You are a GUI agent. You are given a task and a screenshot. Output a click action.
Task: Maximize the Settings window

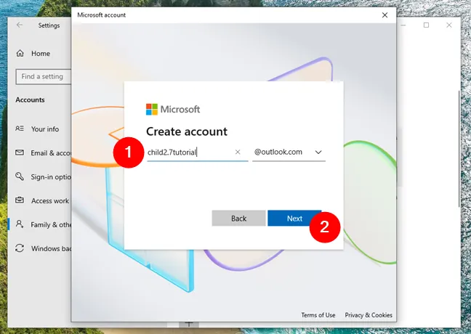click(x=426, y=25)
